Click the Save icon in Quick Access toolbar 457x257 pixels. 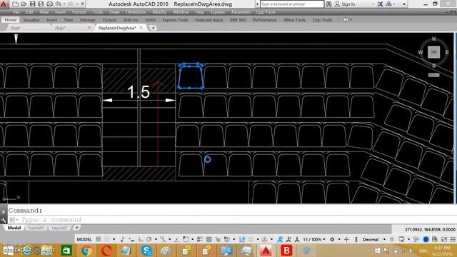[x=33, y=4]
